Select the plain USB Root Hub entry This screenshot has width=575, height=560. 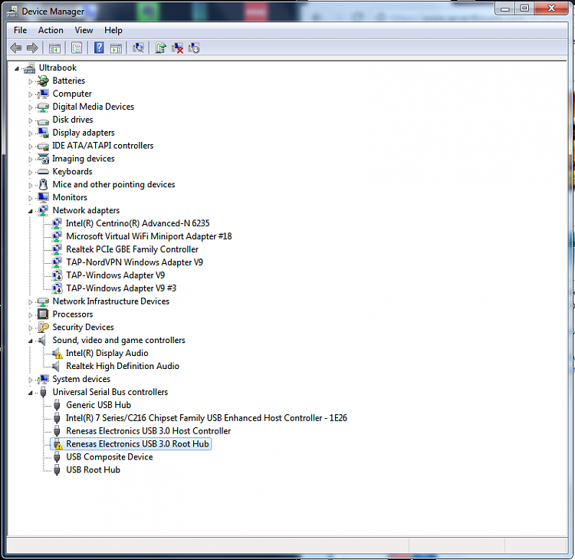click(93, 469)
